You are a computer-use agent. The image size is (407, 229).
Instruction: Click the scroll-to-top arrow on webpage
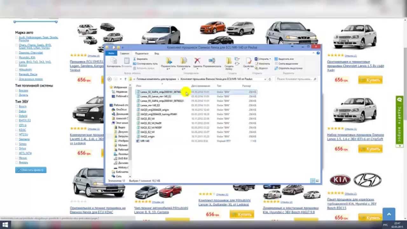(389, 215)
